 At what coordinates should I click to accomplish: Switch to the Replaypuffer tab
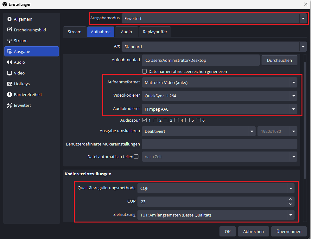(155, 32)
